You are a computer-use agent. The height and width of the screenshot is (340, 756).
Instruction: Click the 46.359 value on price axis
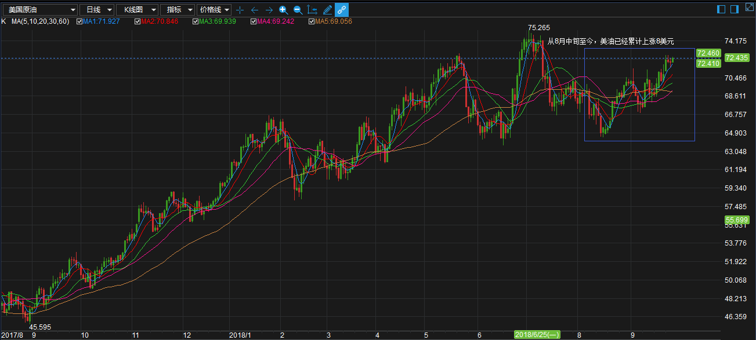(736, 317)
